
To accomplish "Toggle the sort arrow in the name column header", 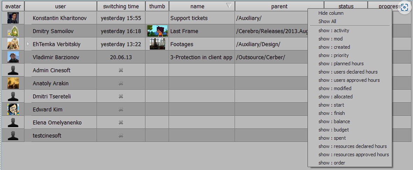I will coord(229,6).
